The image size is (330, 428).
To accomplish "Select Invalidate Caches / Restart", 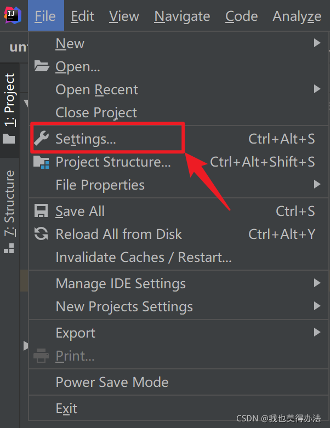I will coord(144,257).
